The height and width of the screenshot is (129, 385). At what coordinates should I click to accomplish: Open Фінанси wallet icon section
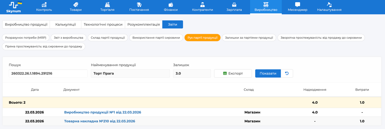click(x=171, y=5)
